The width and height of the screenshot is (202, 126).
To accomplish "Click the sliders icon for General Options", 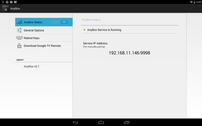I will [x=19, y=30].
